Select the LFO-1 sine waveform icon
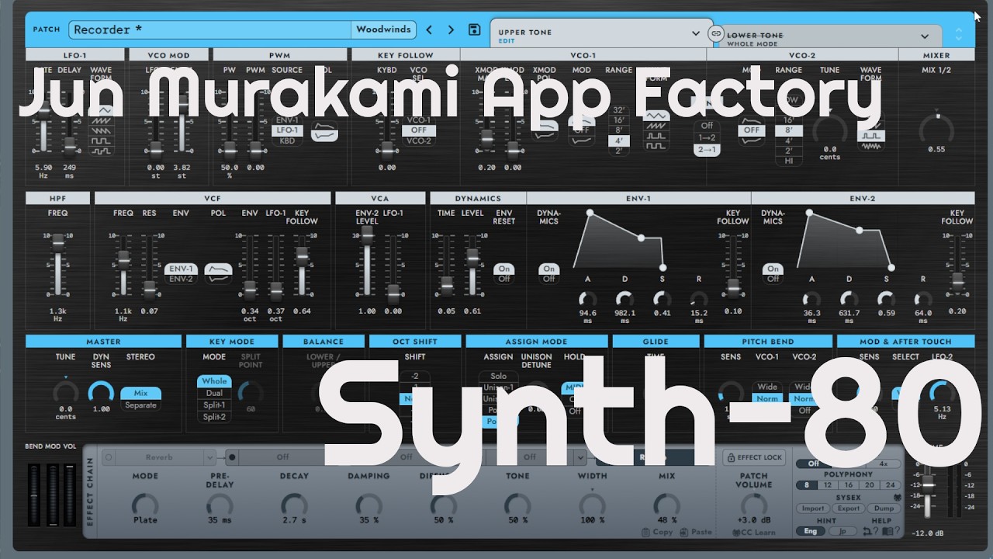Viewport: 993px width, 559px height. (x=101, y=109)
